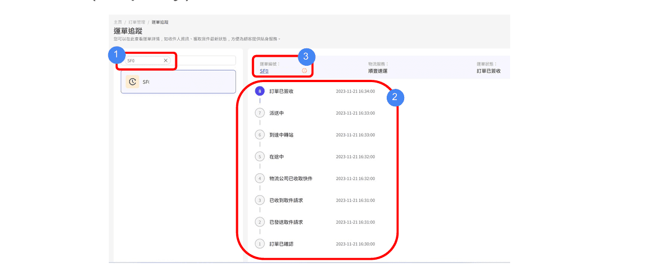Click the timestamp 2023-11-21 16:34:00
This screenshot has width=646, height=271.
point(355,91)
